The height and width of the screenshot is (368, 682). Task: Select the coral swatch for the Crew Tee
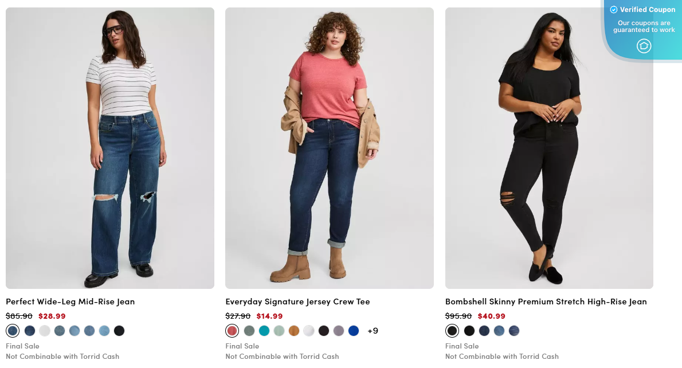pyautogui.click(x=231, y=331)
